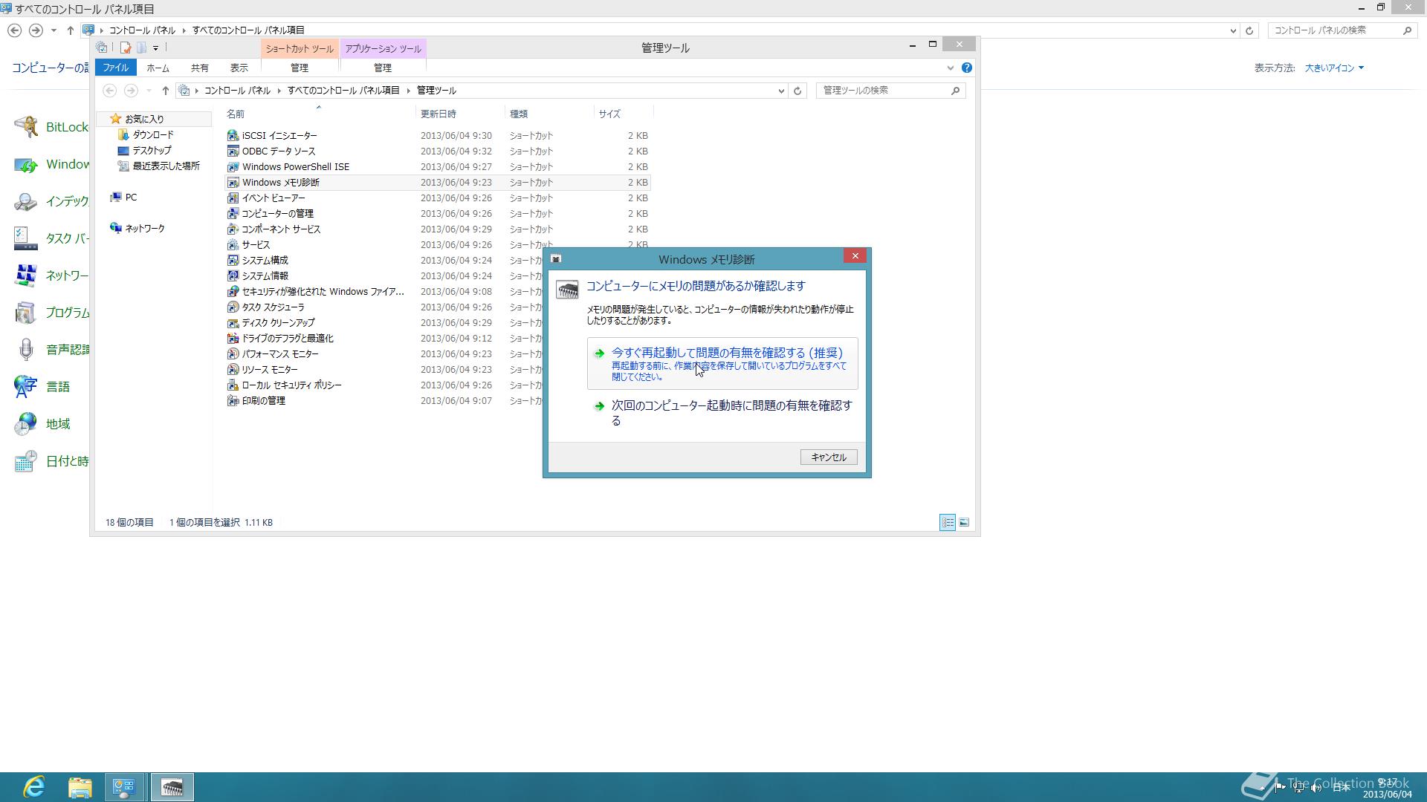Open the ホーム ribbon tab

pyautogui.click(x=158, y=68)
